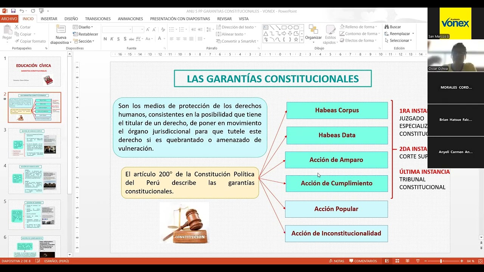Decrease font size button
The width and height of the screenshot is (484, 272).
point(154,29)
